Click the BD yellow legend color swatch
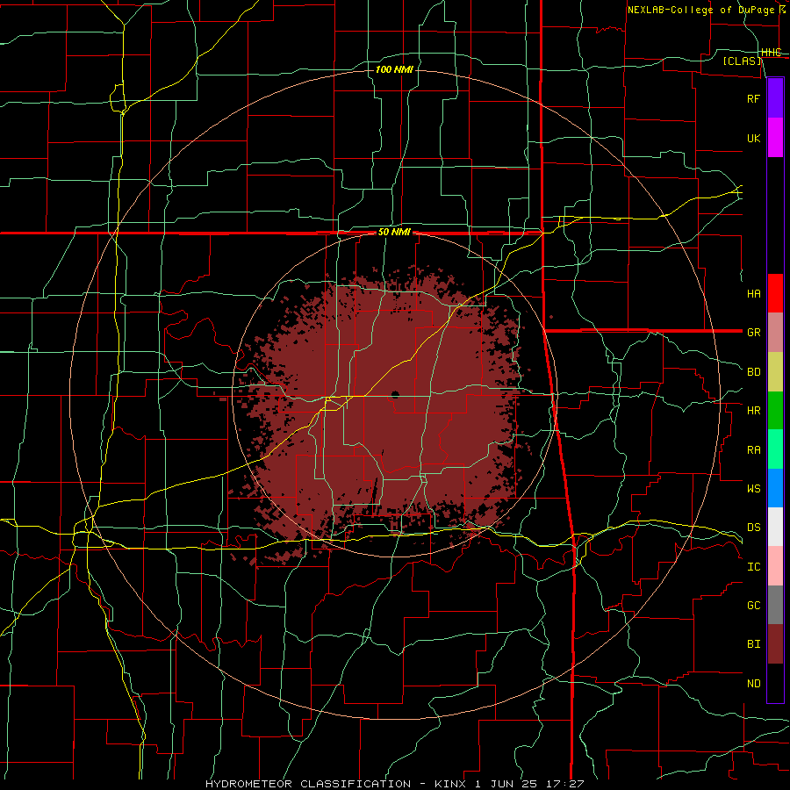This screenshot has width=790, height=790. [775, 372]
